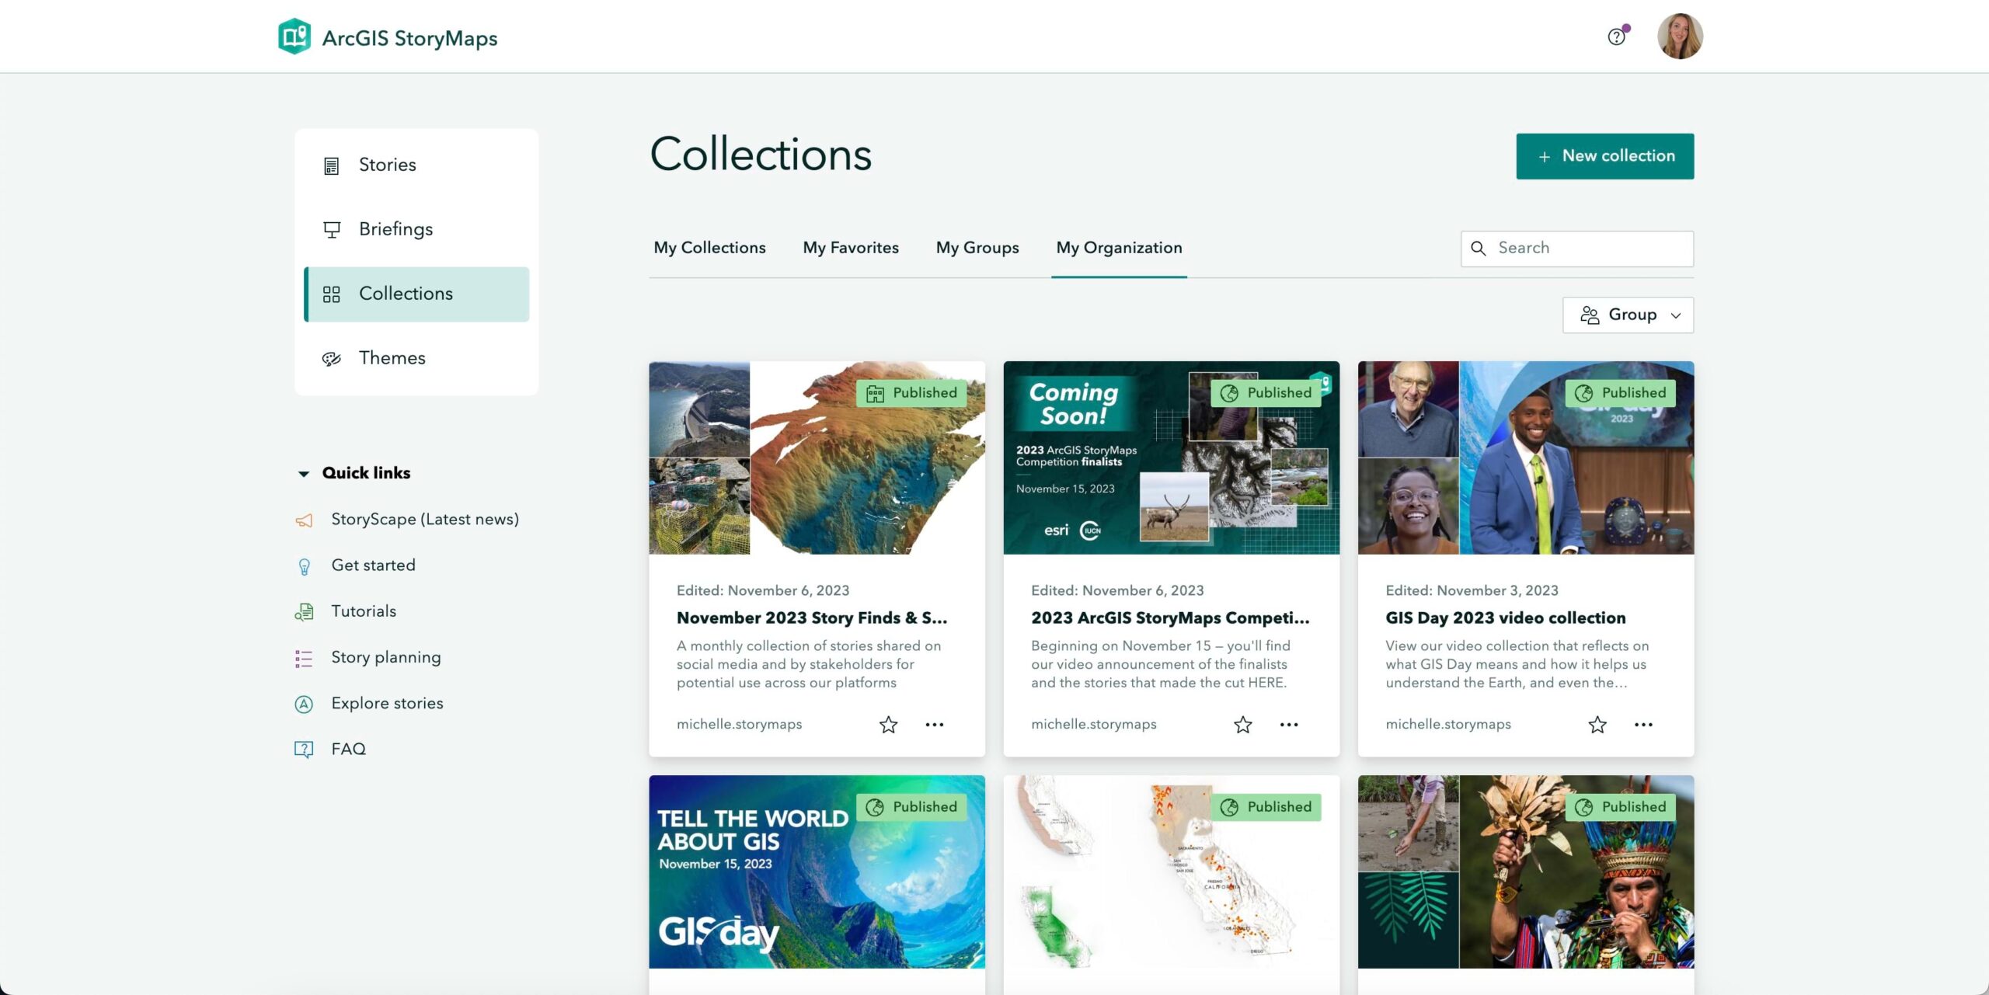
Task: Open StoryScape (Latest news) link
Action: click(425, 520)
